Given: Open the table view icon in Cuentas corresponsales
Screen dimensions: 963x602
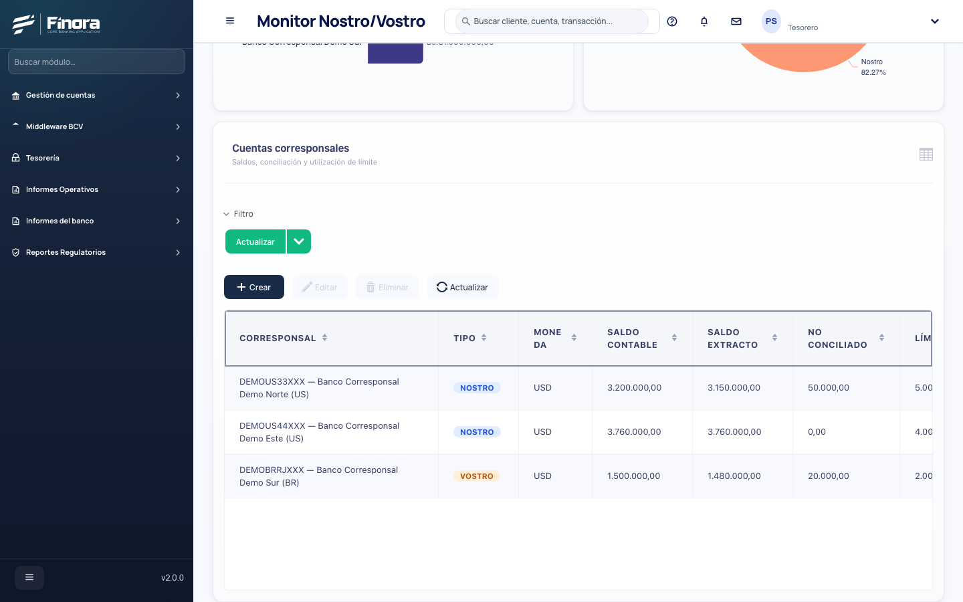Looking at the screenshot, I should pos(926,155).
